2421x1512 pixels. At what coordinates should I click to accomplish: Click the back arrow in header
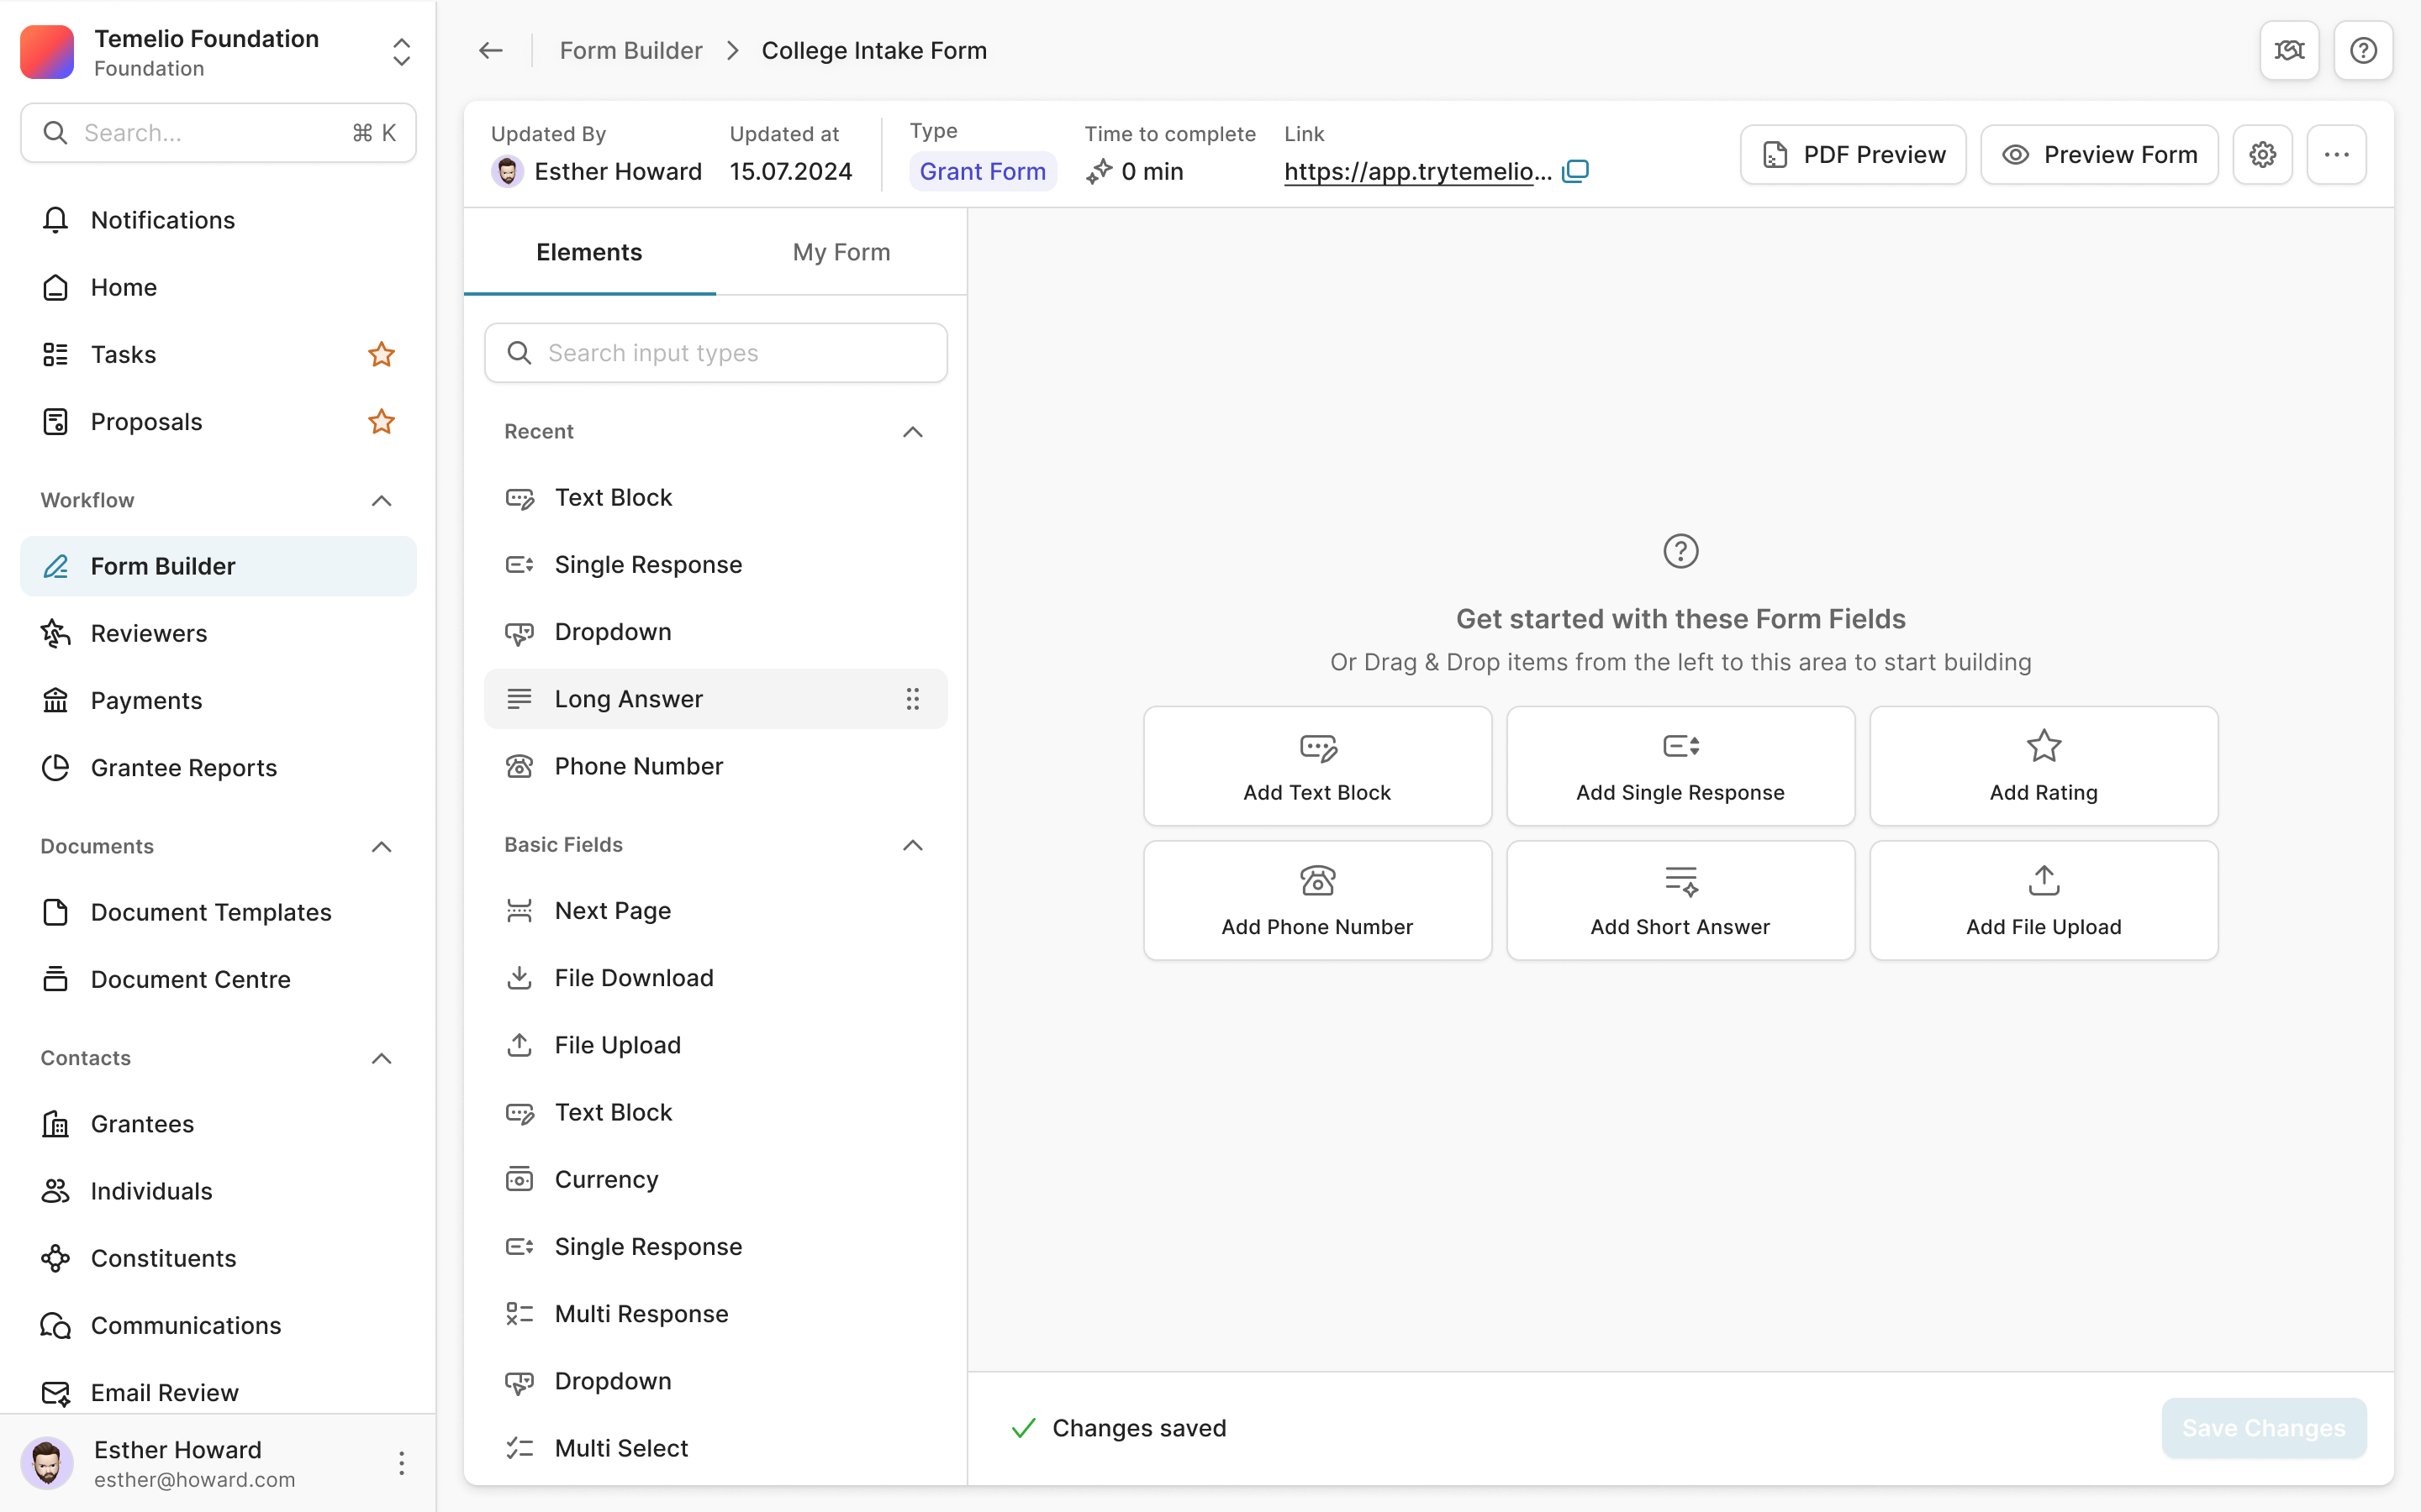tap(490, 50)
